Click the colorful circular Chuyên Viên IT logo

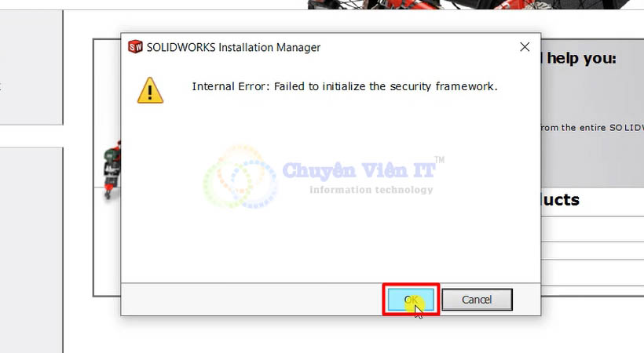(x=240, y=176)
